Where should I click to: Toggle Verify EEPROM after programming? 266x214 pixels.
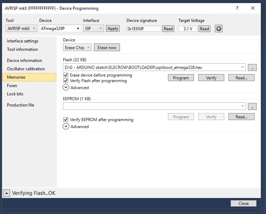click(x=66, y=120)
